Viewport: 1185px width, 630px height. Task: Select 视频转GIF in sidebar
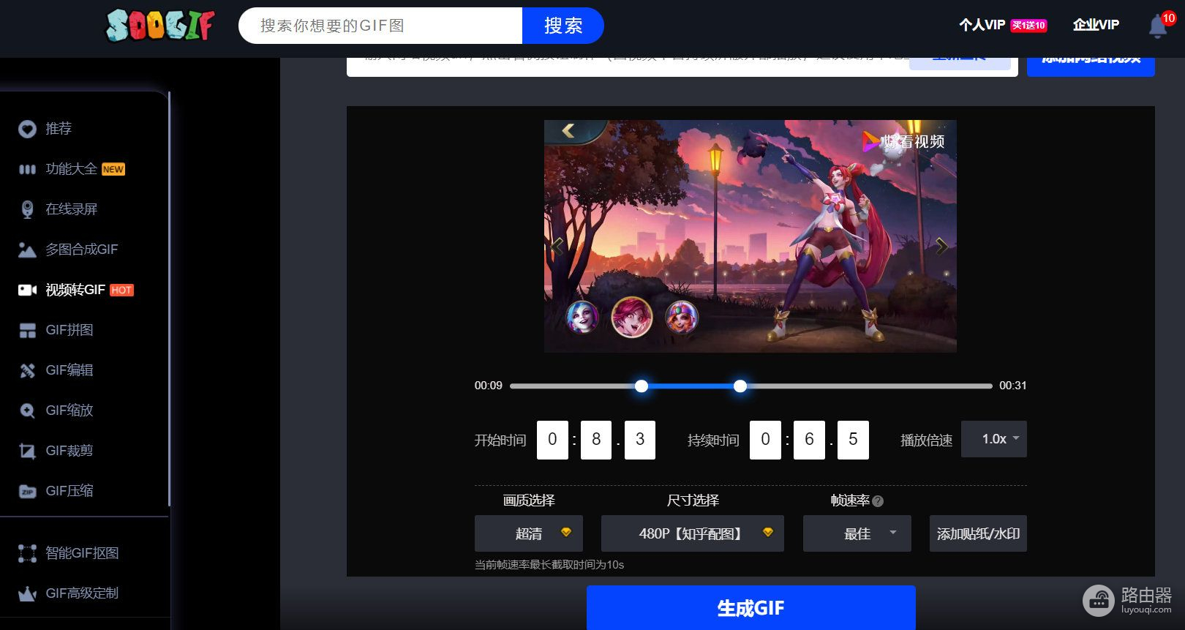[75, 290]
